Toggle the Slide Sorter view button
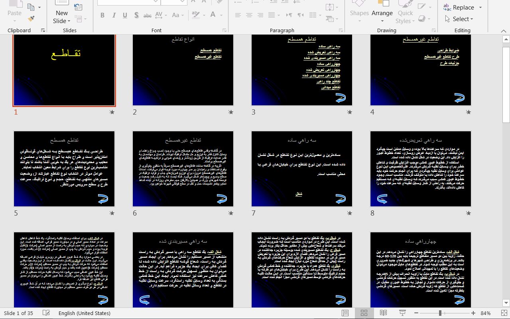Viewport: 510px width, 319px height. pos(364,313)
